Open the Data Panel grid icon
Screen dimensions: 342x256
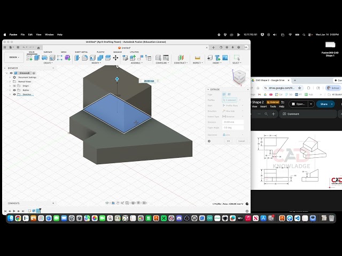tap(5, 47)
